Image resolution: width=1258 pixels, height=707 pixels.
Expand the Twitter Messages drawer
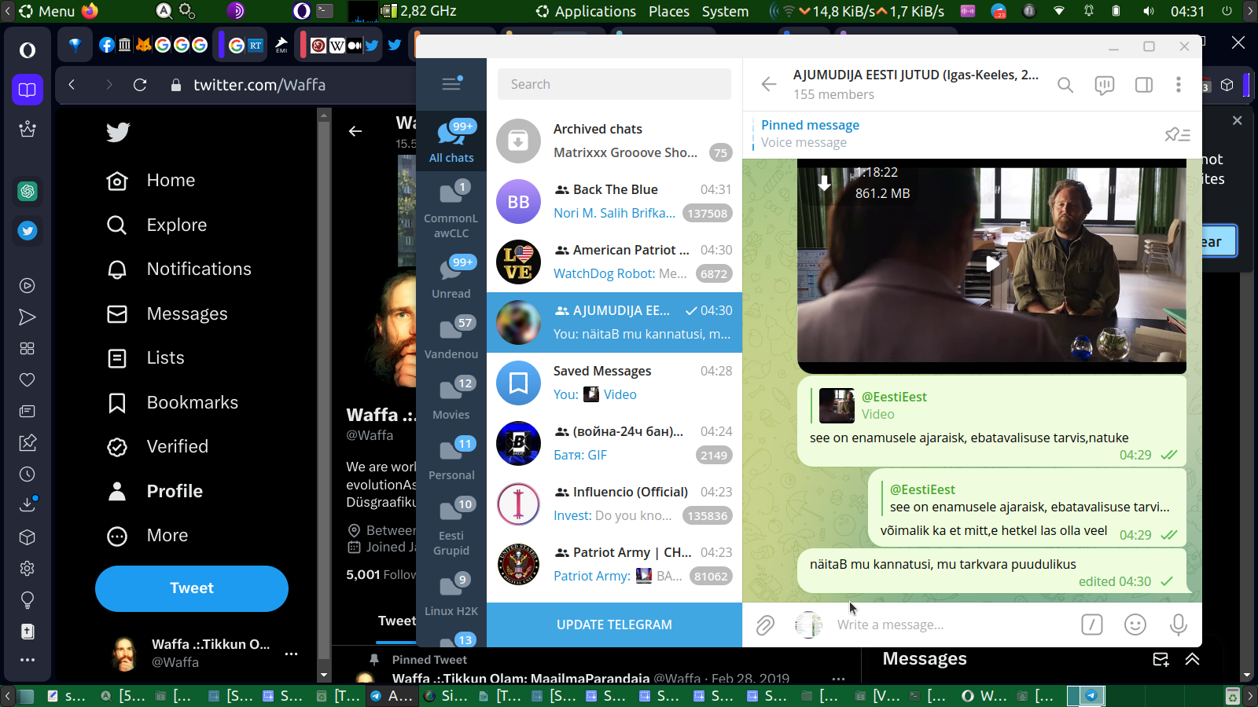(x=1193, y=659)
